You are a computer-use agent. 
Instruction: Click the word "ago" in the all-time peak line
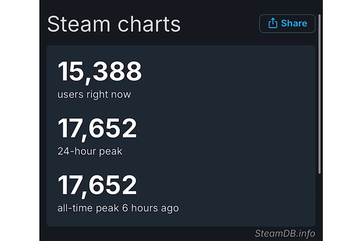tap(170, 208)
